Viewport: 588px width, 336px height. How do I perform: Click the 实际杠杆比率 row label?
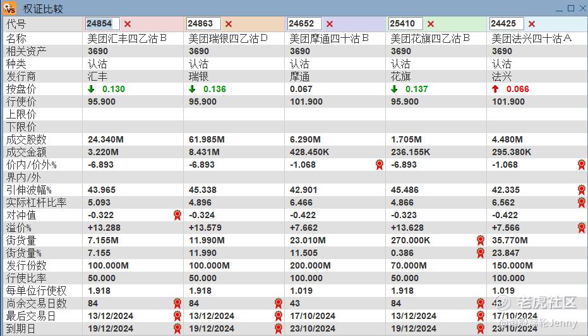37,202
